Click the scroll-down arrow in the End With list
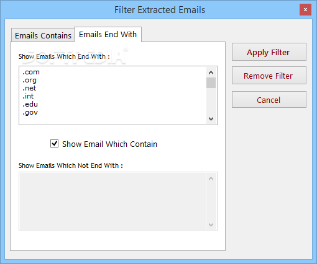Image resolution: width=317 pixels, height=264 pixels. click(211, 119)
